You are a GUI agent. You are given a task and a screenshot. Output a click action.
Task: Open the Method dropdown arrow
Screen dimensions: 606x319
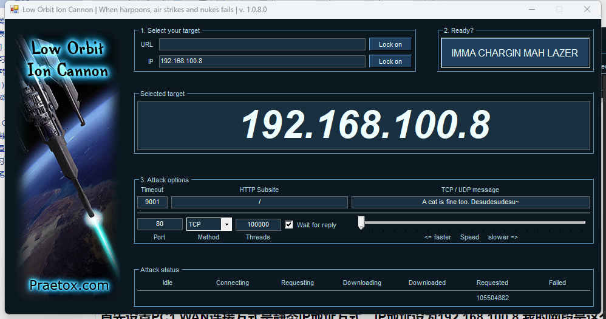[x=226, y=224]
